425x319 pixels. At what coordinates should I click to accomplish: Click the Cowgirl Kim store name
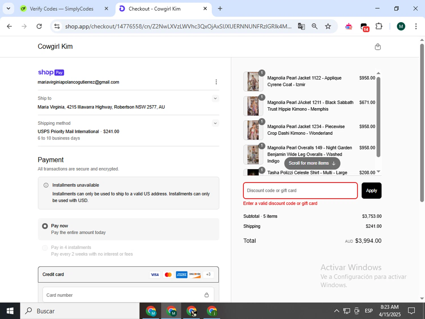click(x=55, y=47)
